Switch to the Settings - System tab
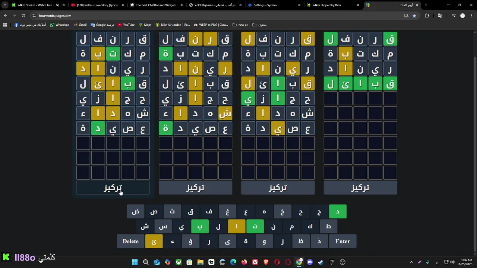Image resolution: width=477 pixels, height=268 pixels. [x=274, y=5]
